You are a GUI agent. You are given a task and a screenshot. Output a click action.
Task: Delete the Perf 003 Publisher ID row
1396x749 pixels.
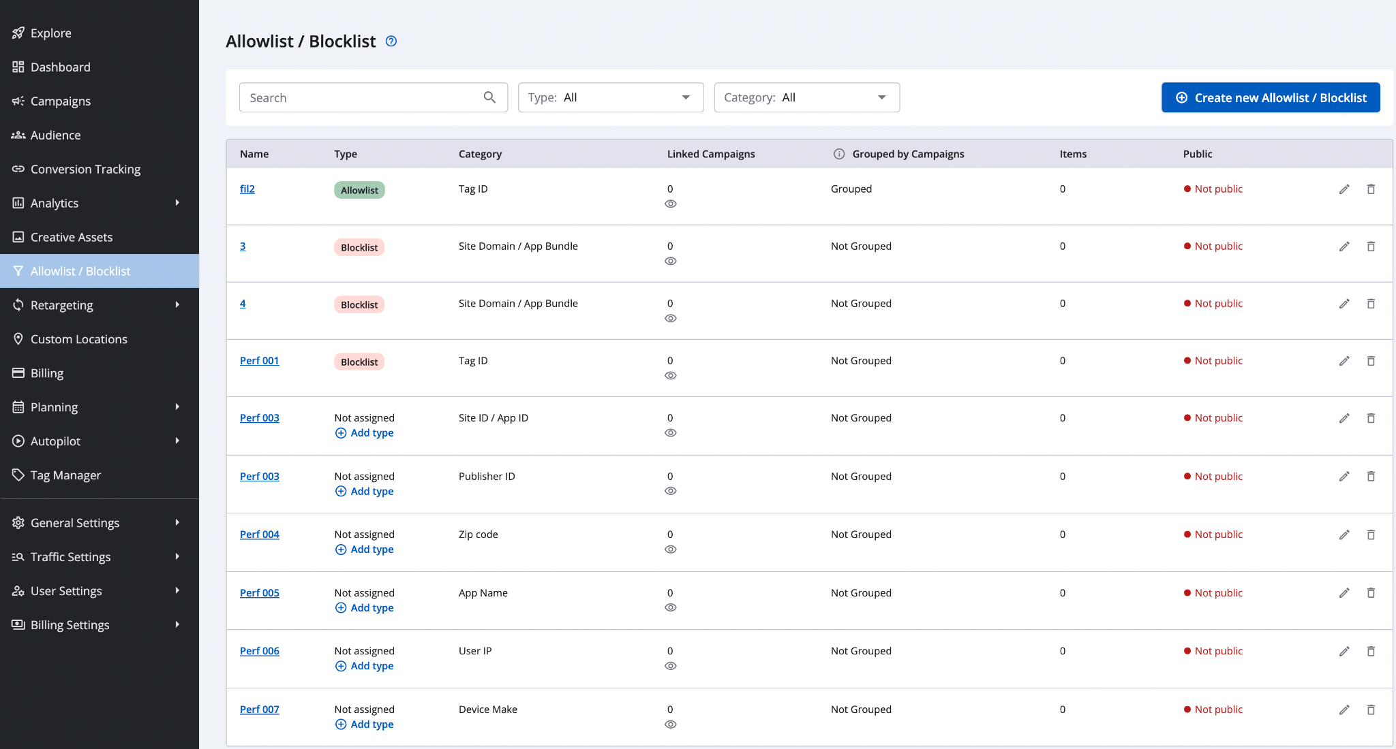coord(1371,477)
